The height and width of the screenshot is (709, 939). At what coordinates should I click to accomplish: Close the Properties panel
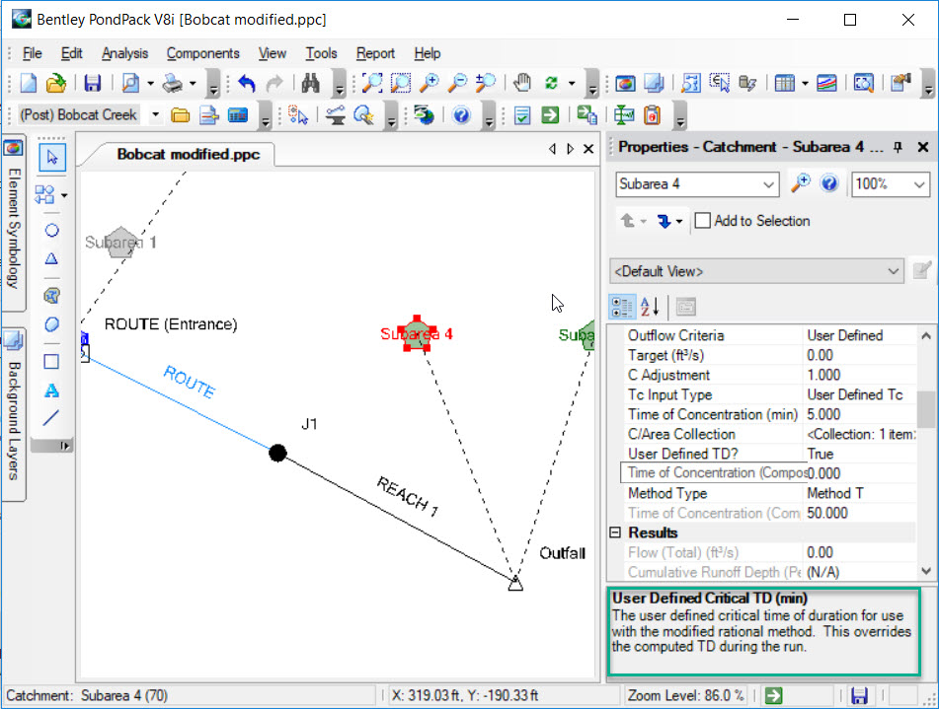[923, 147]
